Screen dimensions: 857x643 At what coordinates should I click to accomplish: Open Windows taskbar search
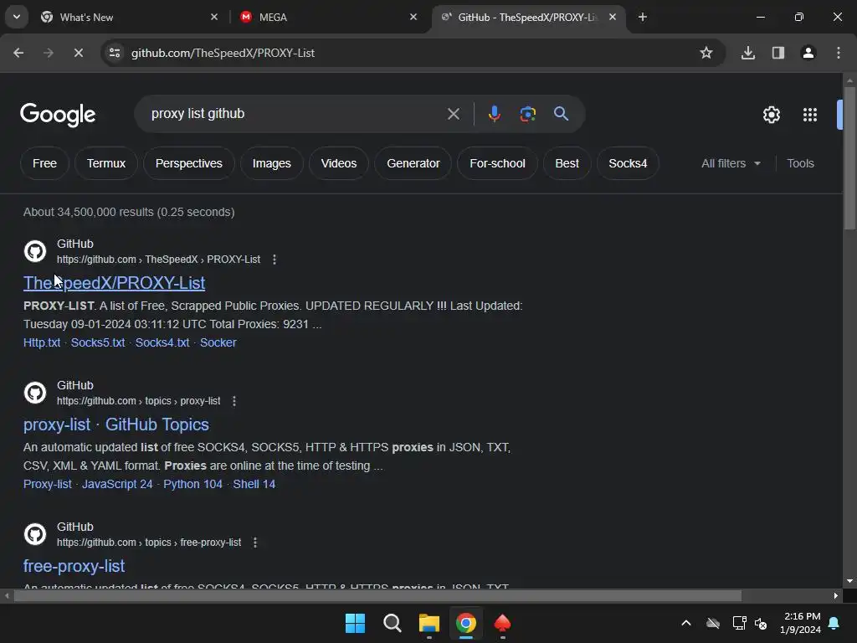393,623
